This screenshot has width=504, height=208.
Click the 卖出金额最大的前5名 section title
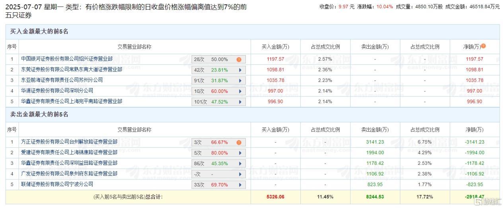click(x=39, y=114)
